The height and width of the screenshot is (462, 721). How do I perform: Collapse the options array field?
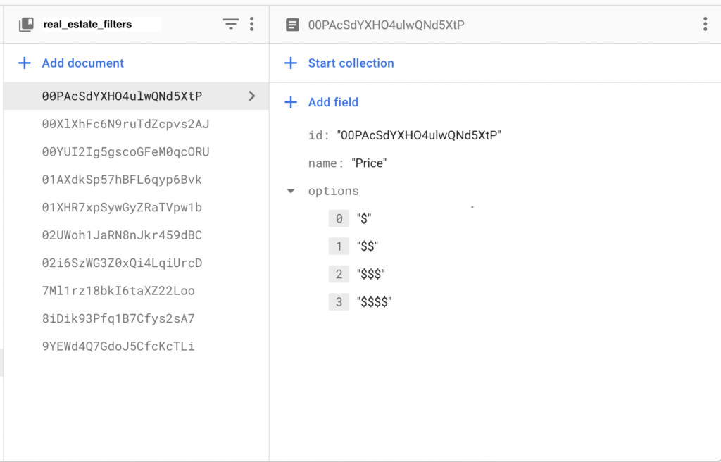point(291,190)
